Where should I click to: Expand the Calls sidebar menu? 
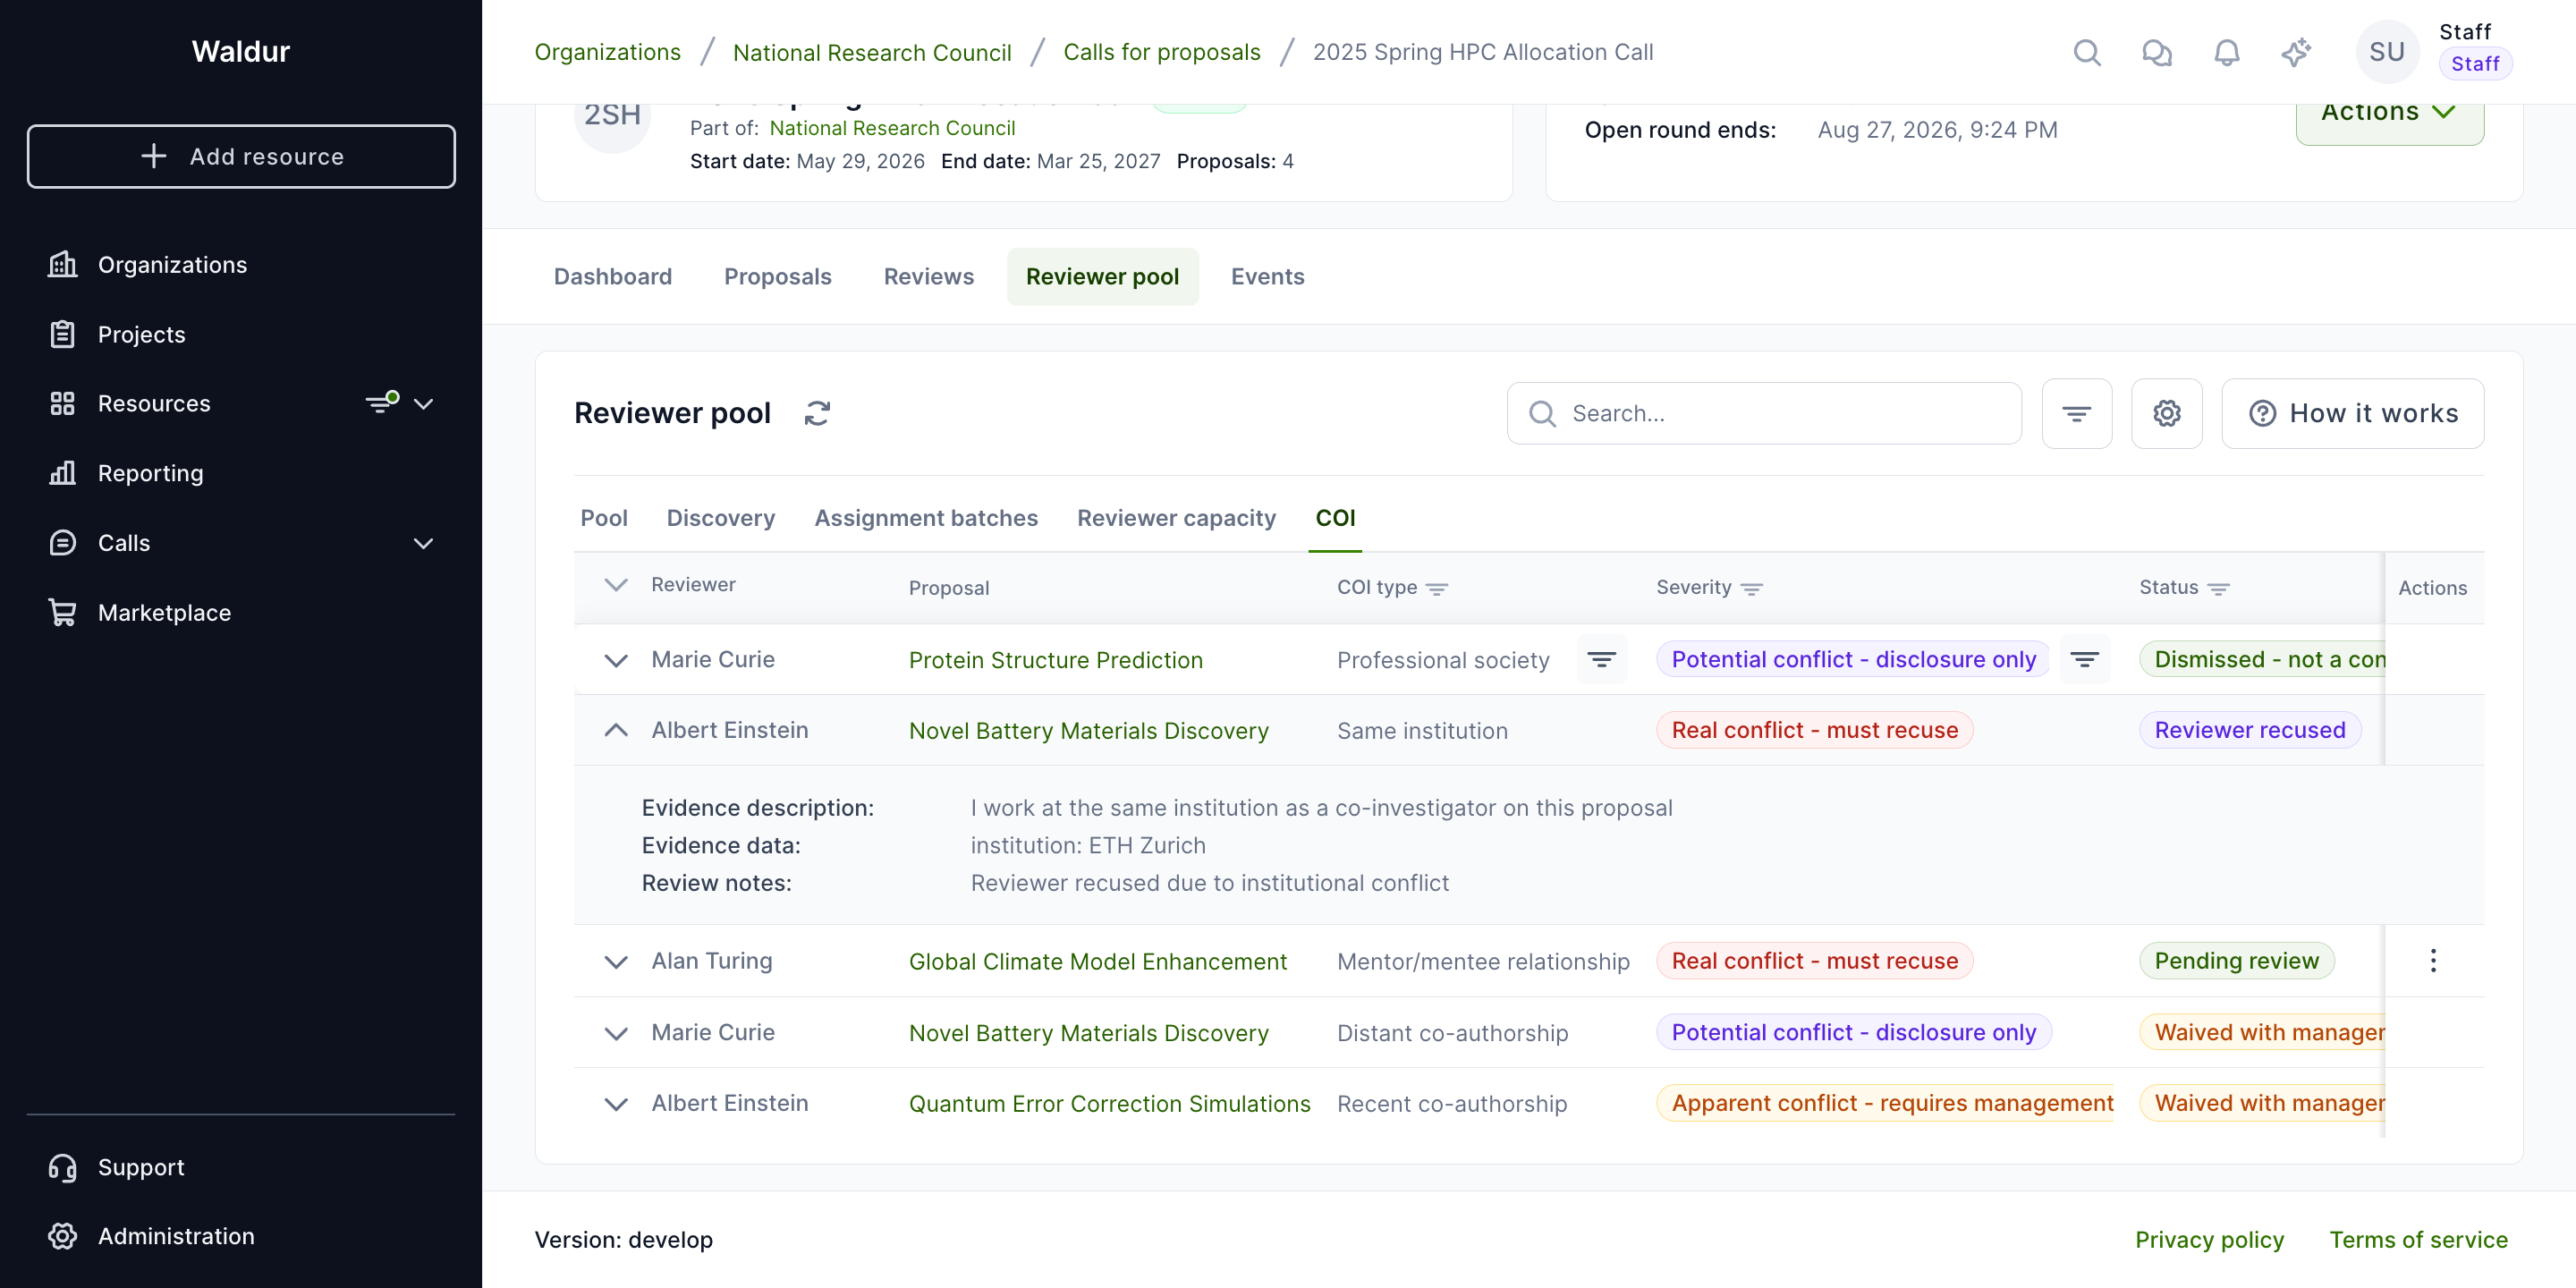423,543
